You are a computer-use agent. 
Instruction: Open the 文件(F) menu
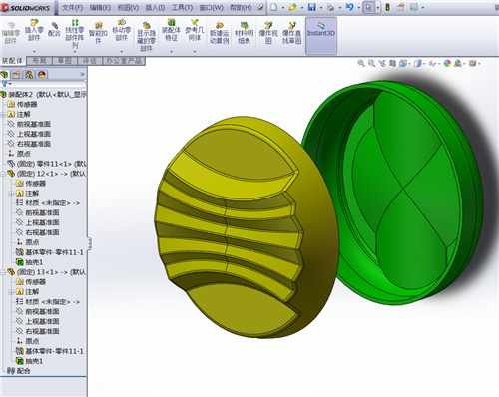72,7
